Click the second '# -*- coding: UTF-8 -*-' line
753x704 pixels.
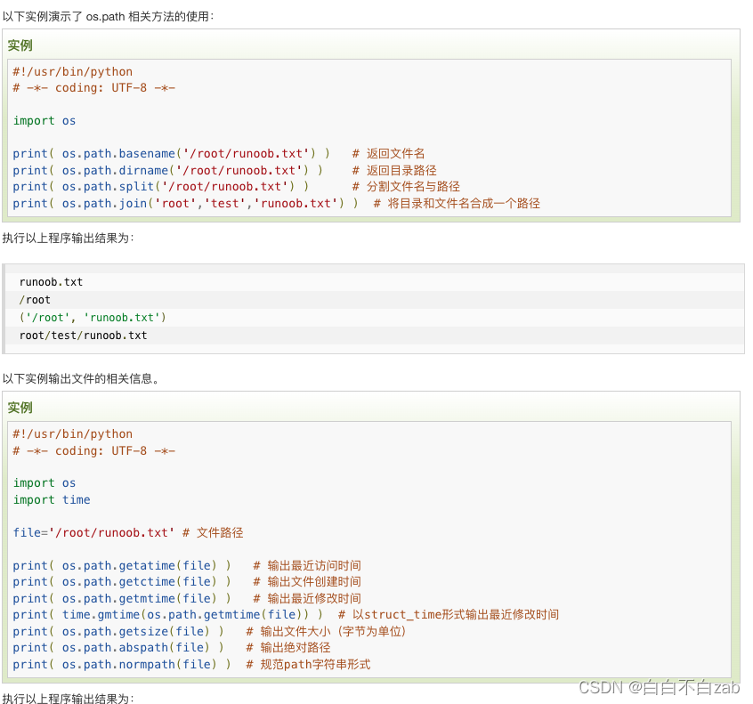pyautogui.click(x=94, y=450)
